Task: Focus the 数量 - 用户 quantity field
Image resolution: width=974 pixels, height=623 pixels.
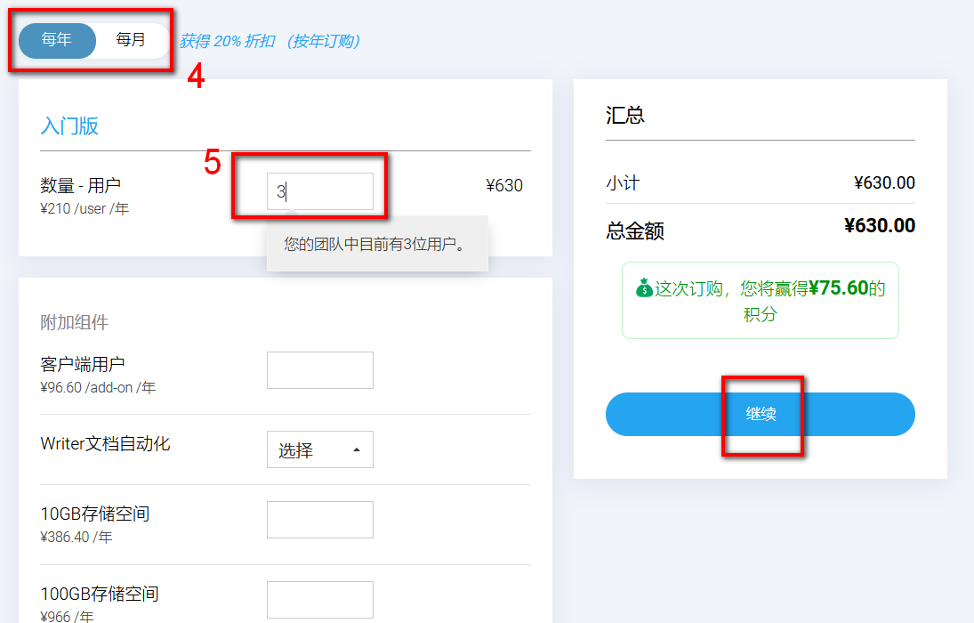Action: (319, 191)
